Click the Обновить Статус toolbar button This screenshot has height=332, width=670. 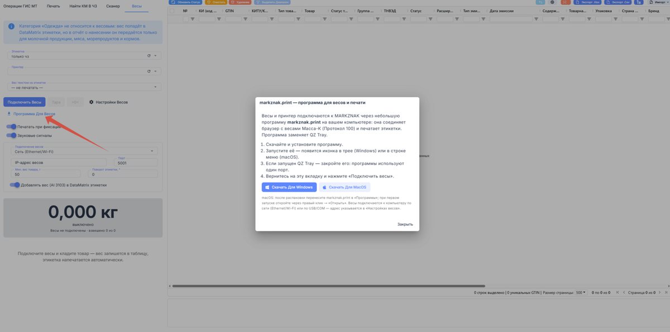[186, 2]
